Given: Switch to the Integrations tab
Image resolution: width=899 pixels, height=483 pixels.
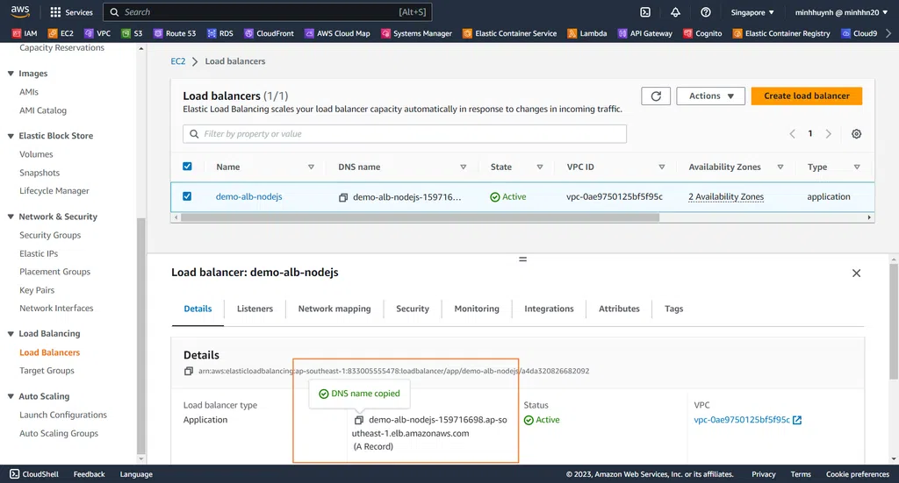Looking at the screenshot, I should [549, 309].
